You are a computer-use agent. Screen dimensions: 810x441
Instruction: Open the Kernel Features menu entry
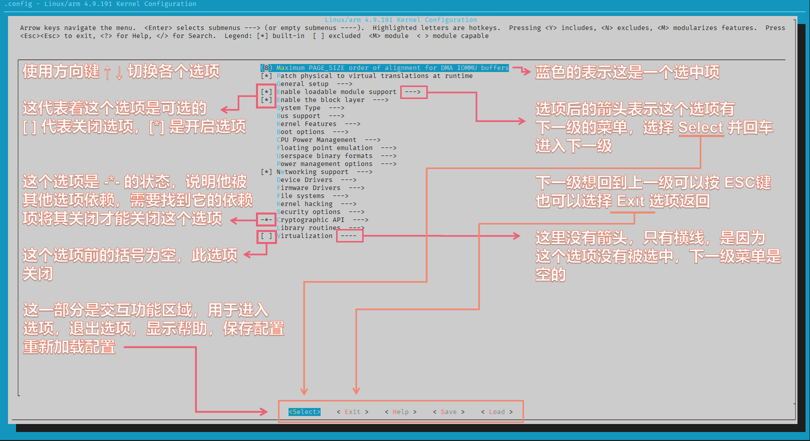[x=307, y=124]
